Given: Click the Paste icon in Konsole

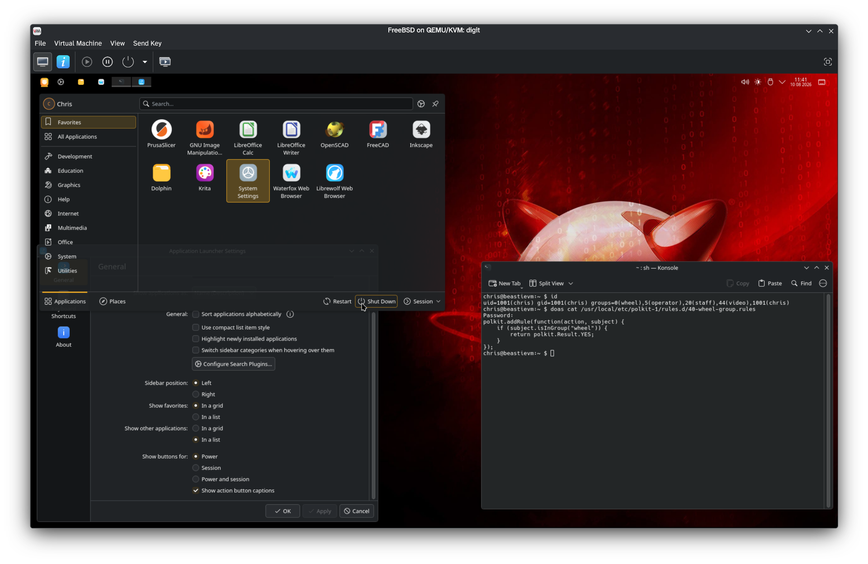Looking at the screenshot, I should coord(770,283).
